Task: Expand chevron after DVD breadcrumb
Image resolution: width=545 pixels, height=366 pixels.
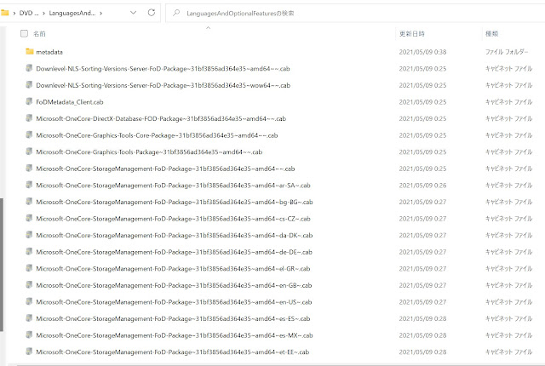Action: [x=43, y=14]
